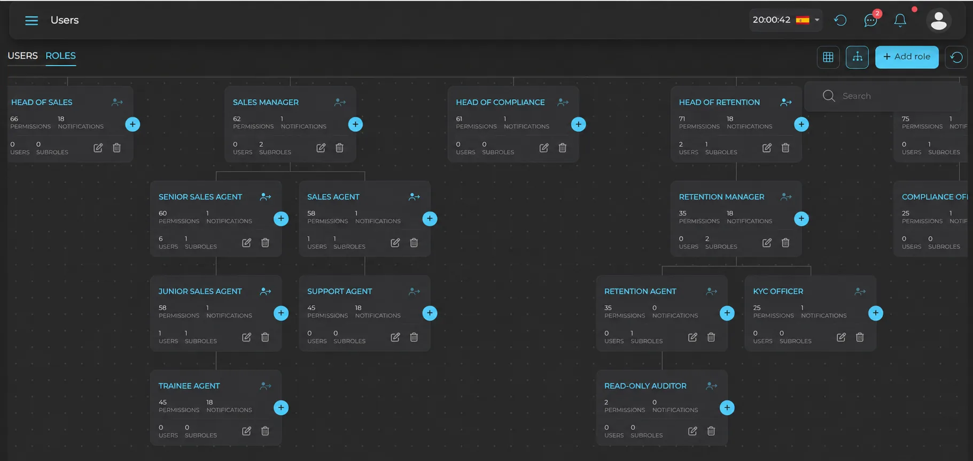Edit the Trainee Agent role
This screenshot has height=461, width=973.
(x=246, y=431)
